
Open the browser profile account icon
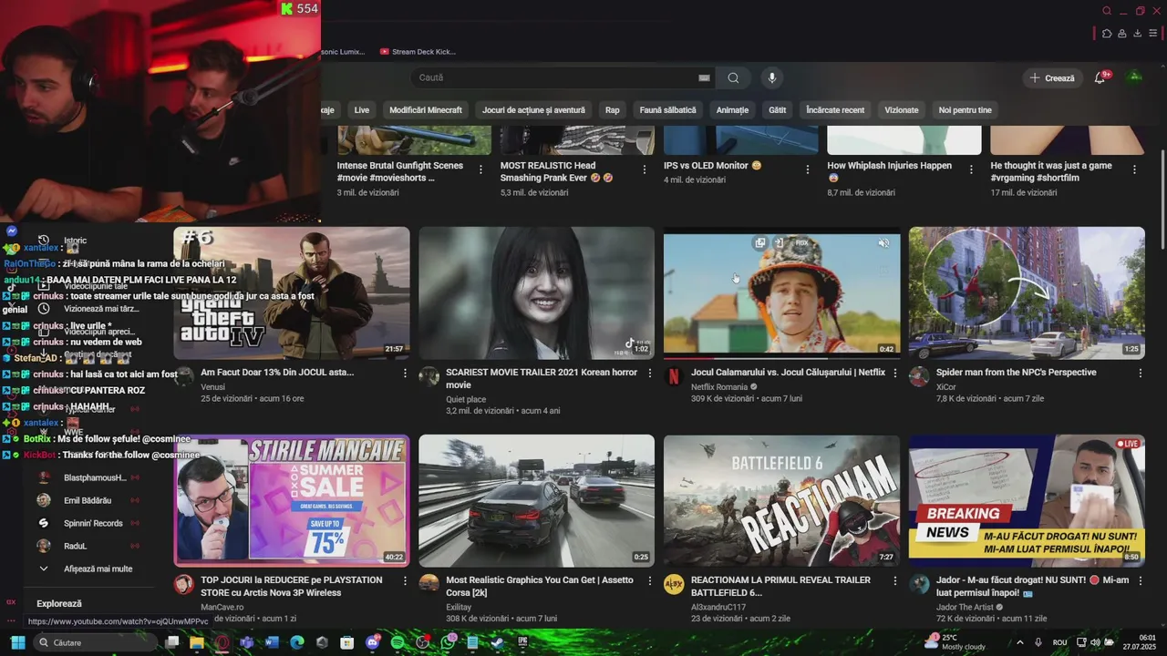coord(1121,34)
